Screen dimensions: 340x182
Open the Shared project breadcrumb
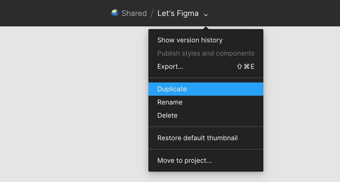pos(134,13)
